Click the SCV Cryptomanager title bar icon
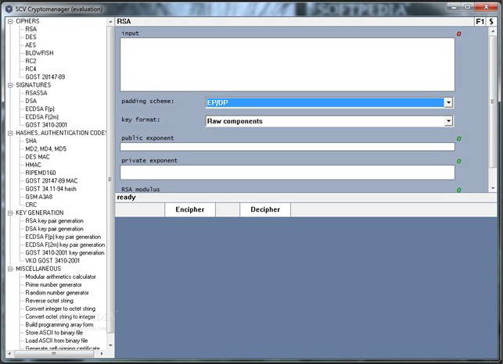 pyautogui.click(x=8, y=8)
